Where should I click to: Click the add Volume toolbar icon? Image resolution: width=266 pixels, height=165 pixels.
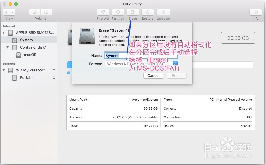(x=35, y=12)
